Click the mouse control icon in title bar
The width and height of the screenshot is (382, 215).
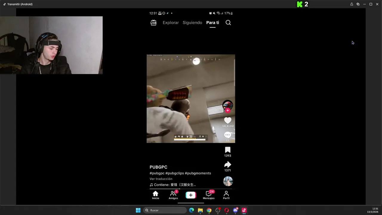coord(358,4)
